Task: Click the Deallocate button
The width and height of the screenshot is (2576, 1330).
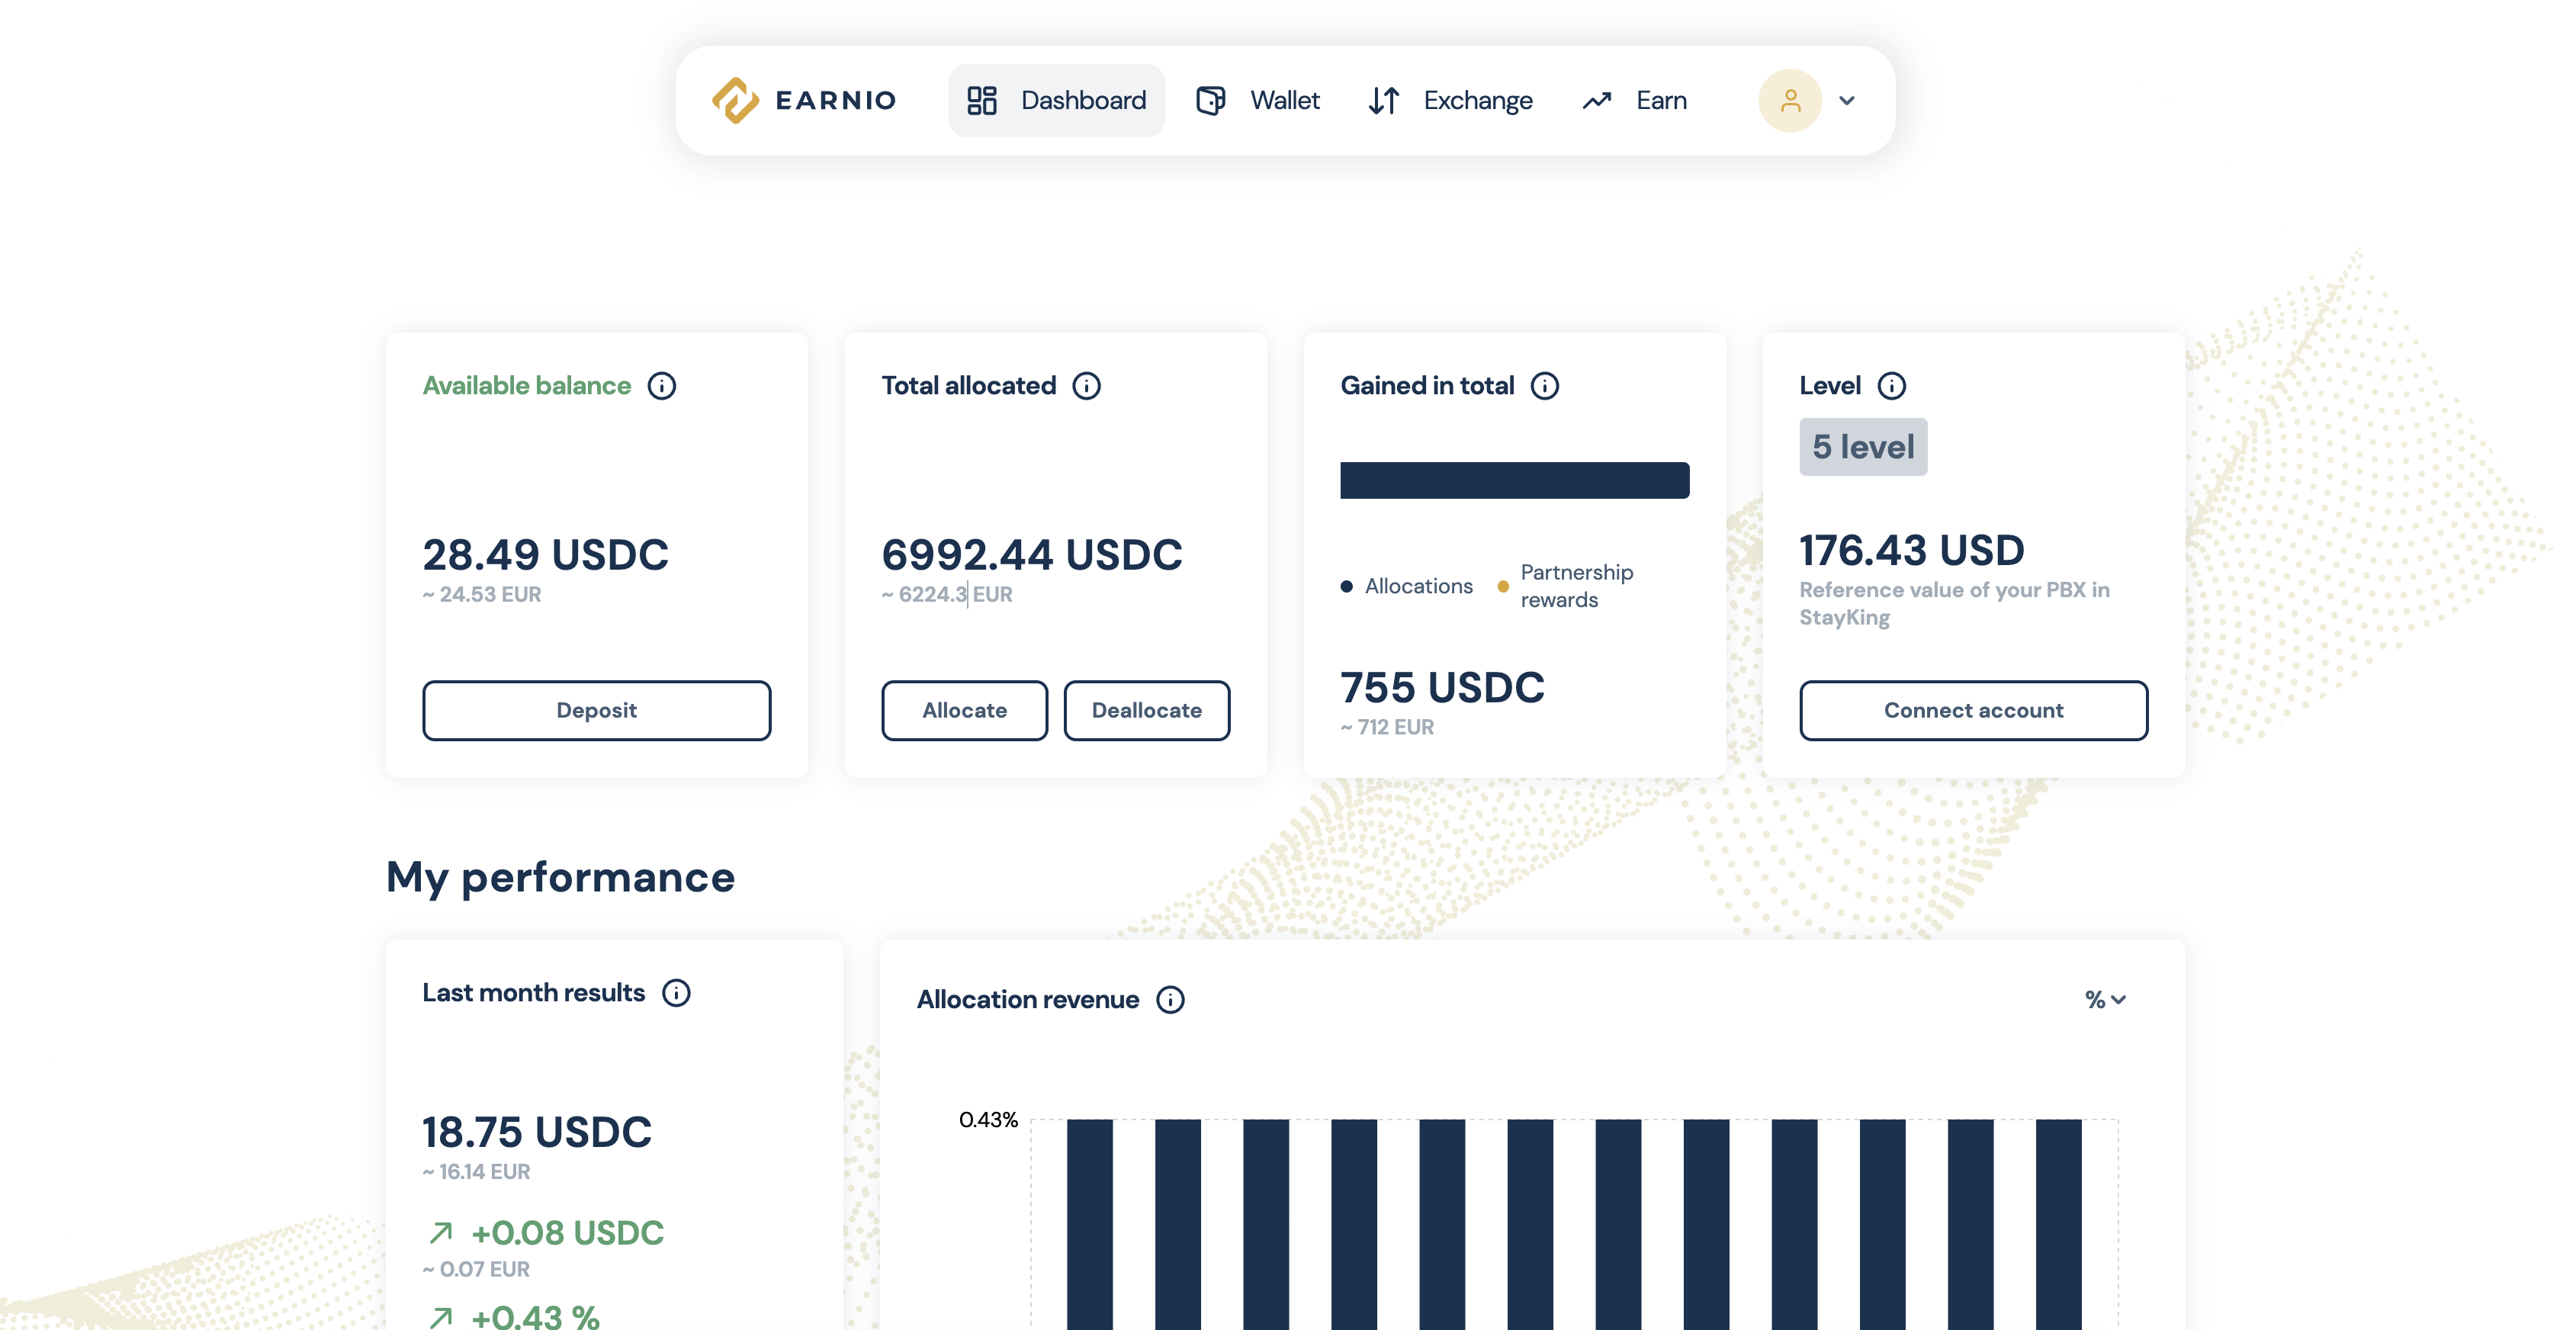Action: tap(1147, 711)
